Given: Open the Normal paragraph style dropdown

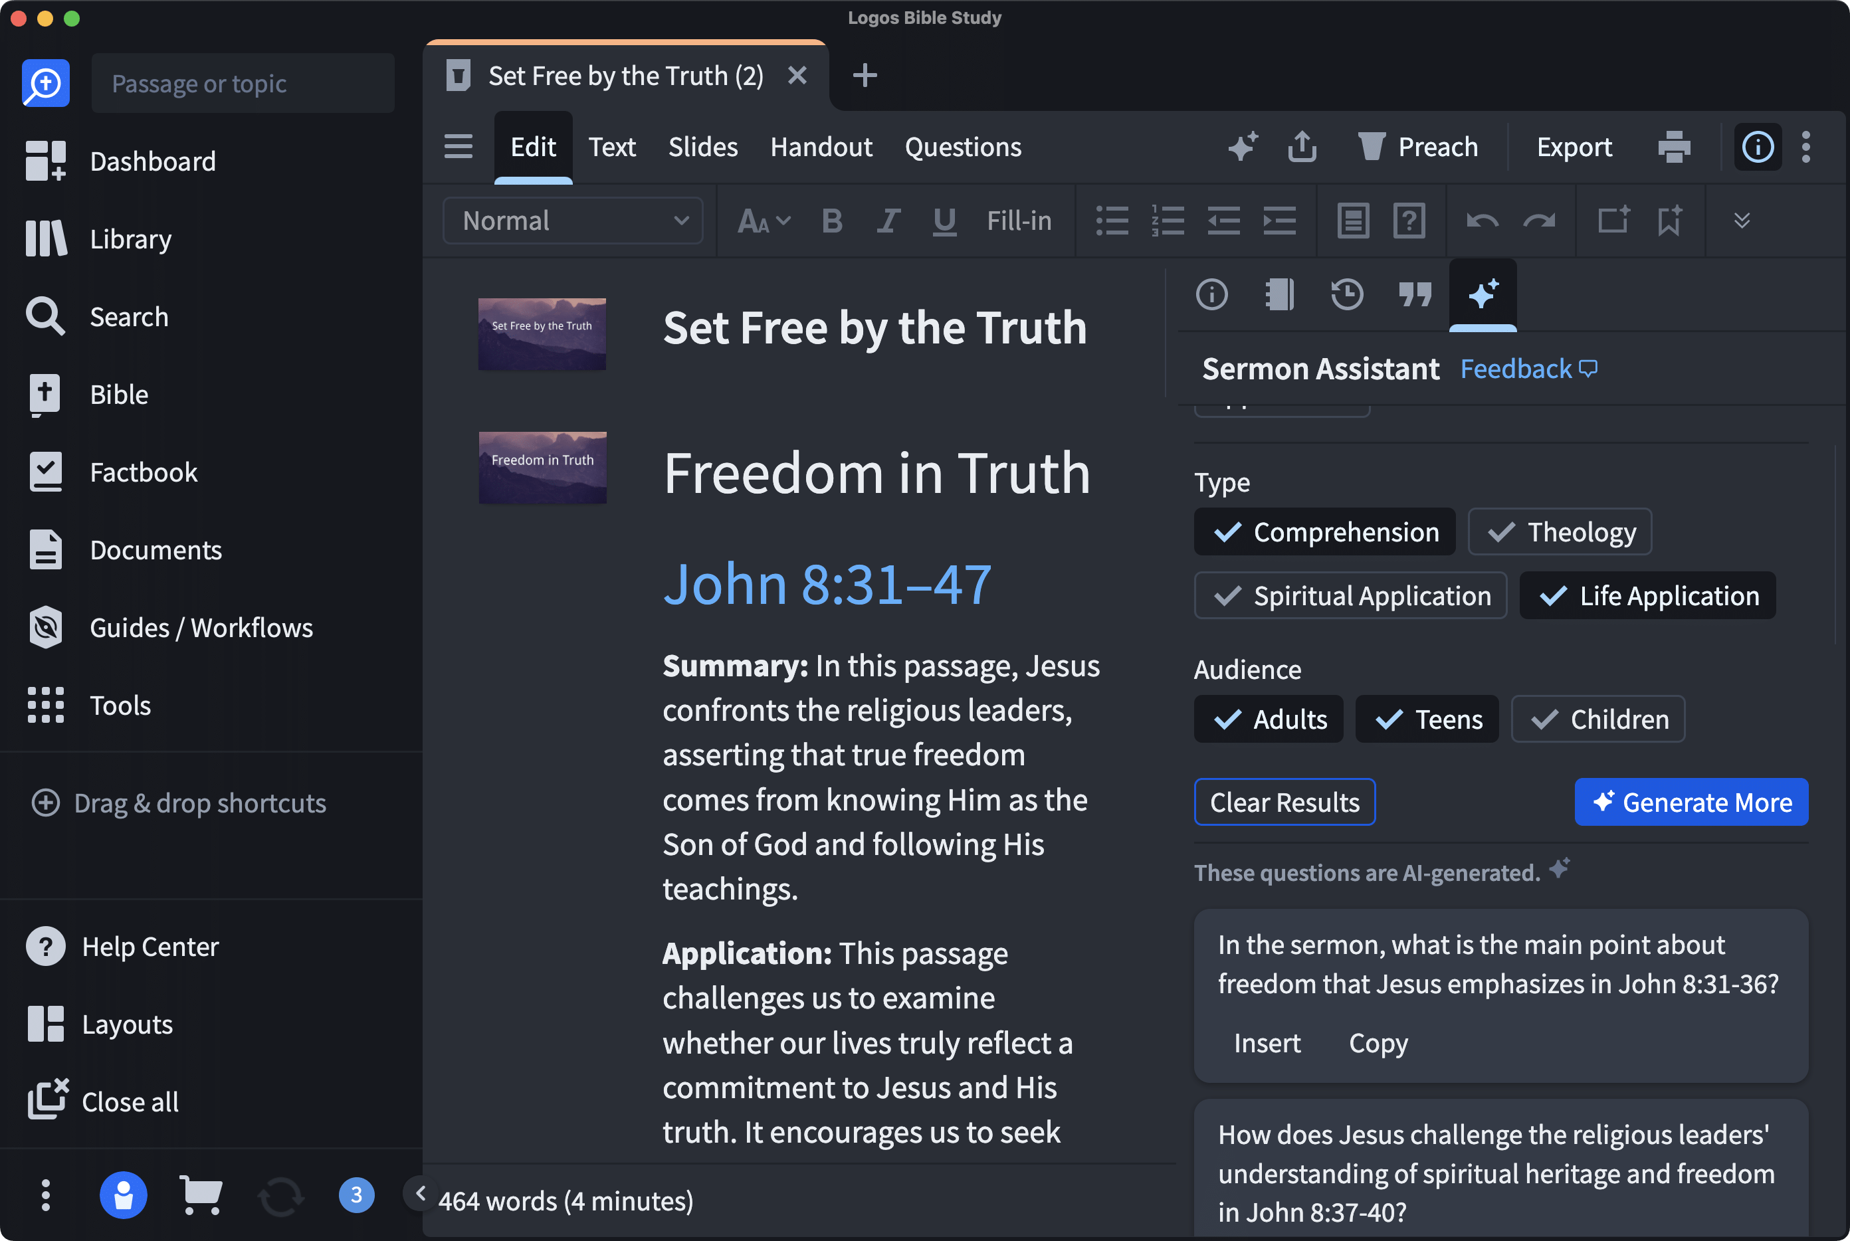Looking at the screenshot, I should (572, 221).
